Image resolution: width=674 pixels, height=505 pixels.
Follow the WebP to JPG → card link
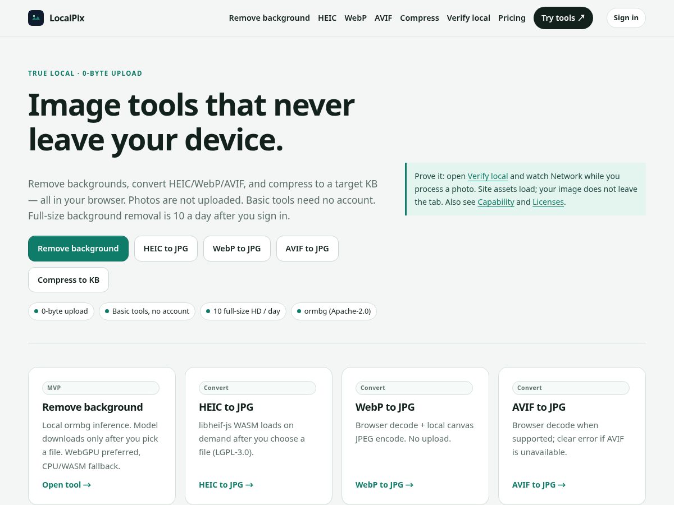[384, 485]
